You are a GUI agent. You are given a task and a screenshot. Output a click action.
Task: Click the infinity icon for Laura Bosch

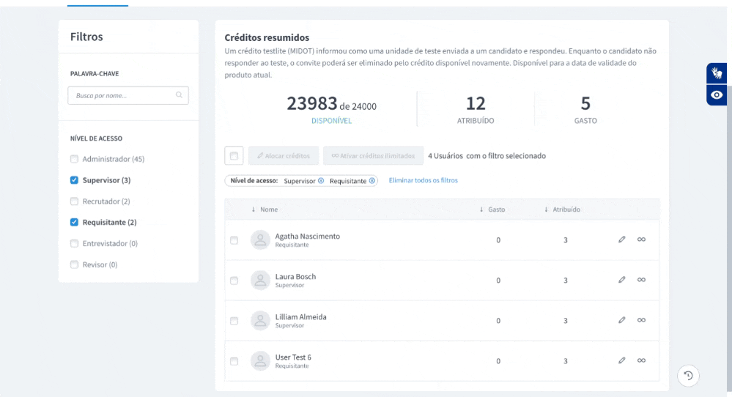tap(641, 280)
